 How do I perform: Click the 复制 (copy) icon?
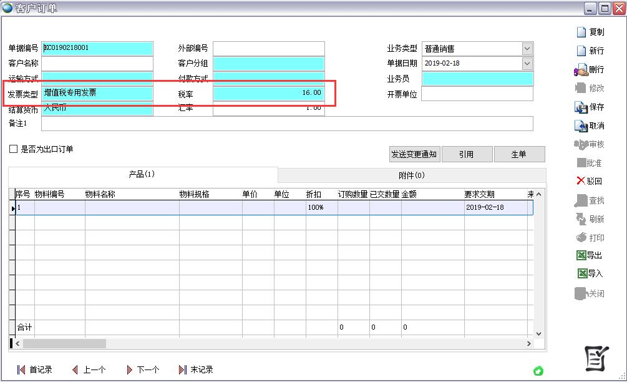(x=580, y=32)
